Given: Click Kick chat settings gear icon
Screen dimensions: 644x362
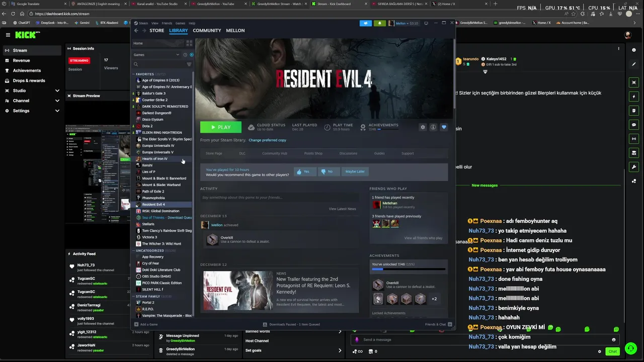Looking at the screenshot, I should point(599,351).
